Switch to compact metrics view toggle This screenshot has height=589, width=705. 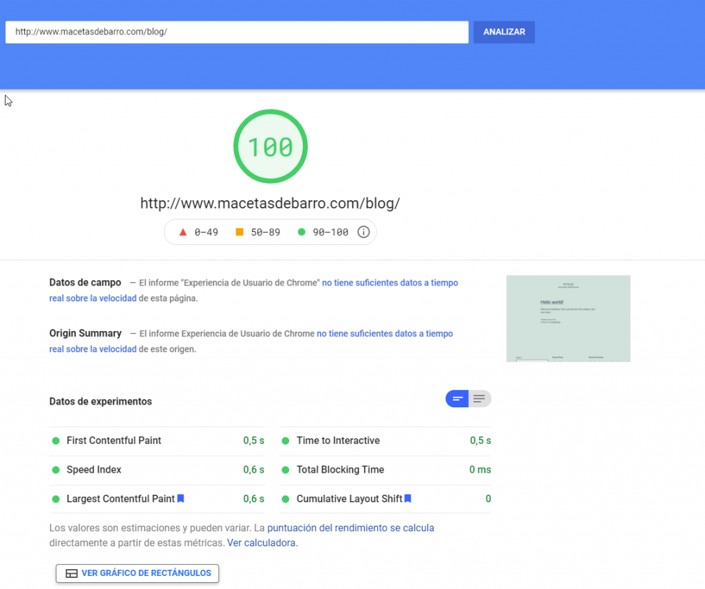(x=457, y=399)
